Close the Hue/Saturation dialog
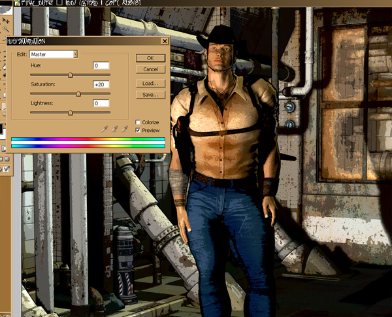Viewport: 392px width, 317px height. 165,41
